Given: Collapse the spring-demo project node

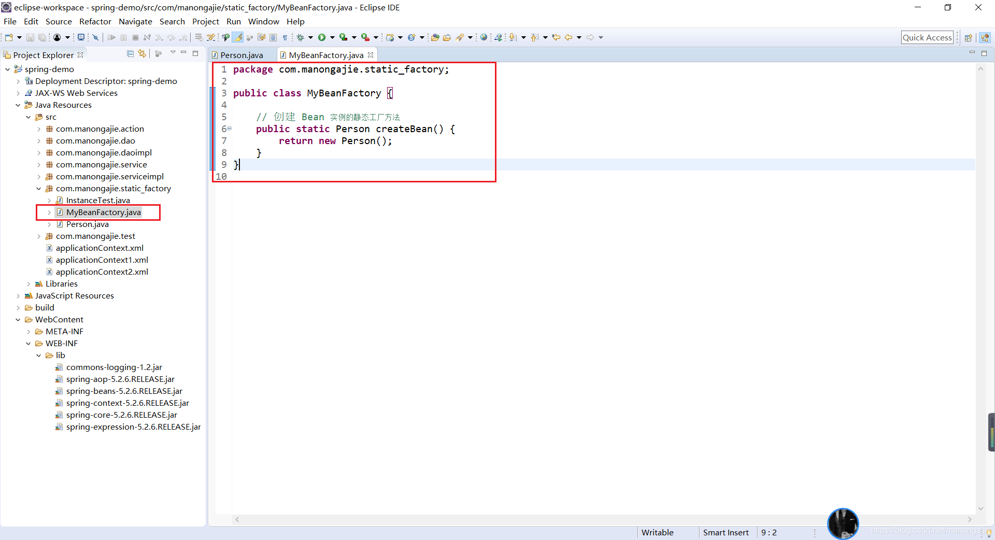Looking at the screenshot, I should pyautogui.click(x=7, y=69).
